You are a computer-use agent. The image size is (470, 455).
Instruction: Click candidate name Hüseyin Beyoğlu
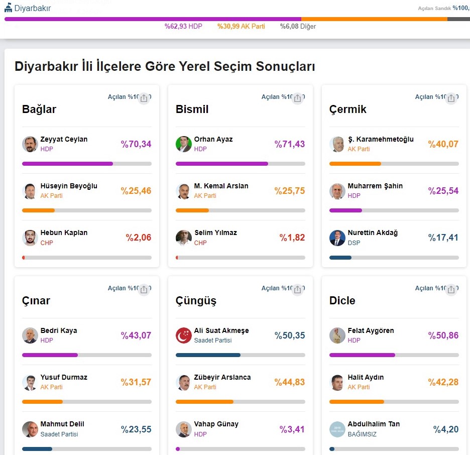[69, 186]
